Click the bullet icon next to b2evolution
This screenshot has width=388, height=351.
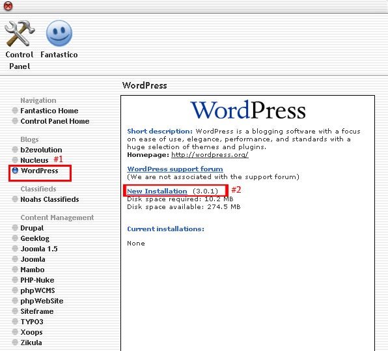[x=15, y=150]
